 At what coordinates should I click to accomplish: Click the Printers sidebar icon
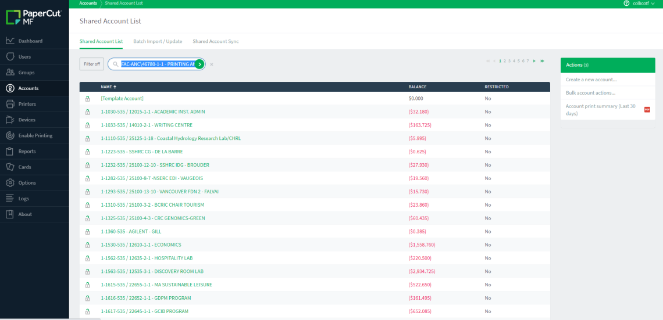pos(10,104)
